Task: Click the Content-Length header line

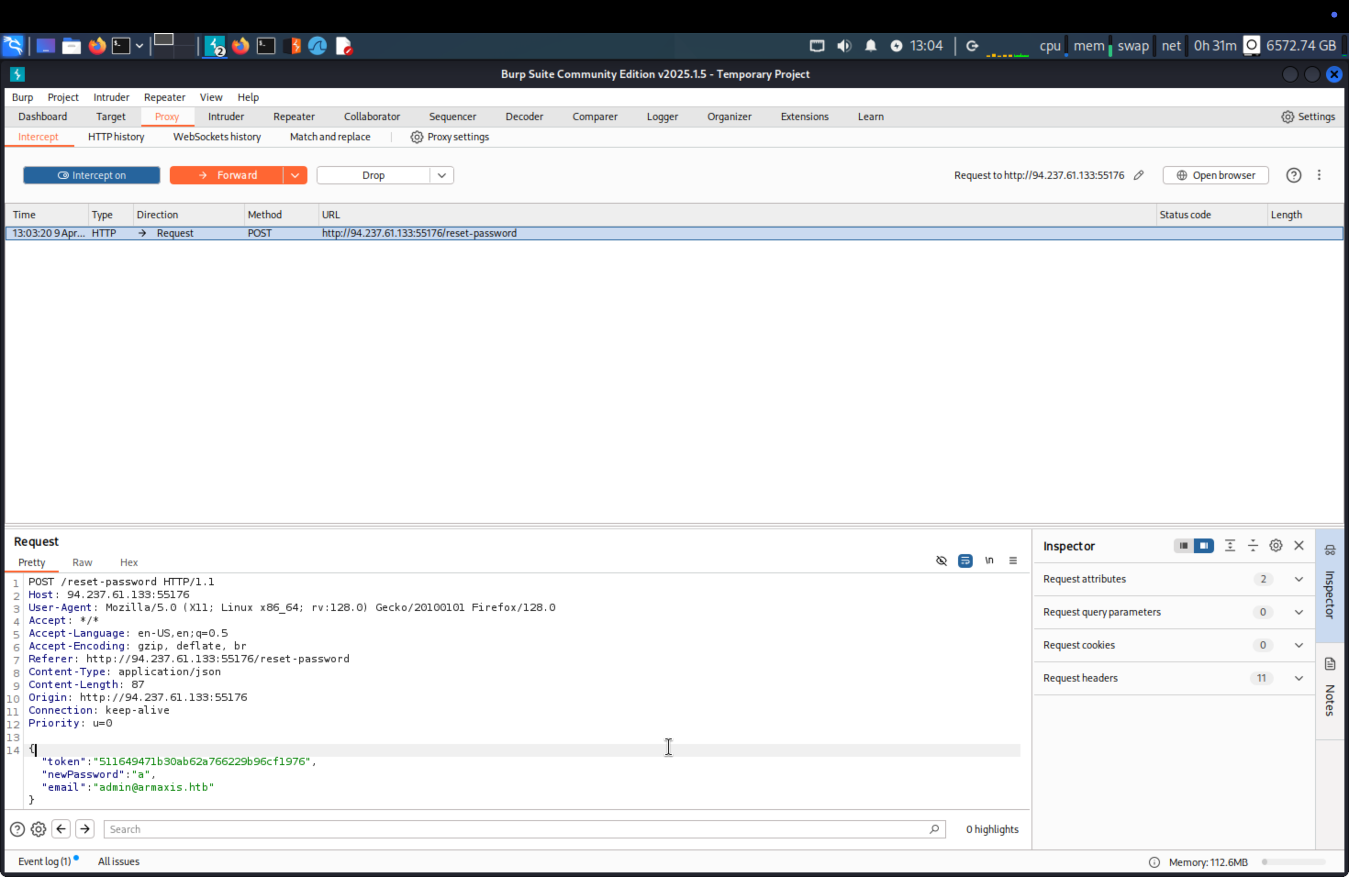Action: [x=86, y=684]
